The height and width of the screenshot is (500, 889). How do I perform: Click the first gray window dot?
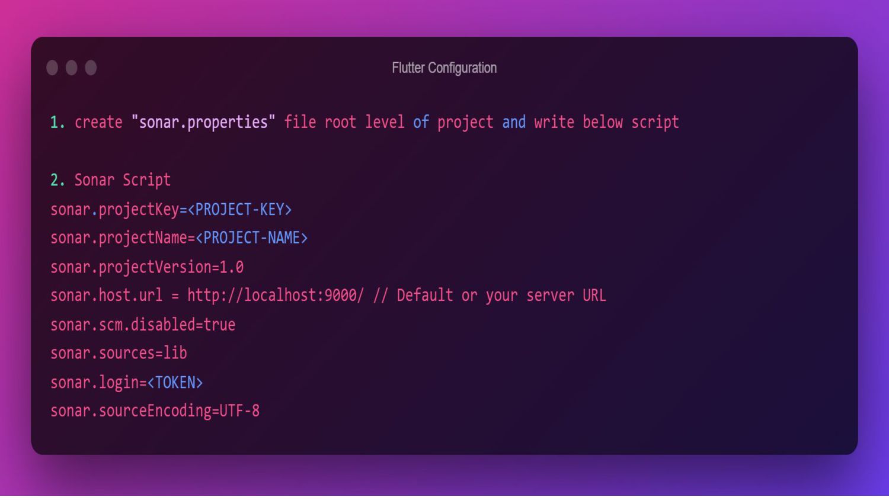(52, 68)
